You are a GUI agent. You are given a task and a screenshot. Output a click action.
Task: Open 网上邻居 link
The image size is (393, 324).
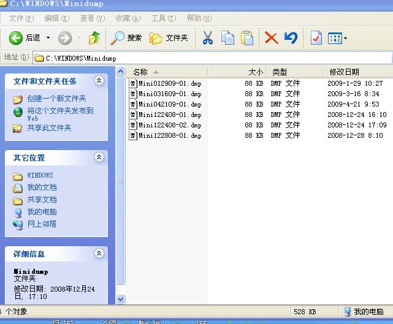tap(42, 224)
